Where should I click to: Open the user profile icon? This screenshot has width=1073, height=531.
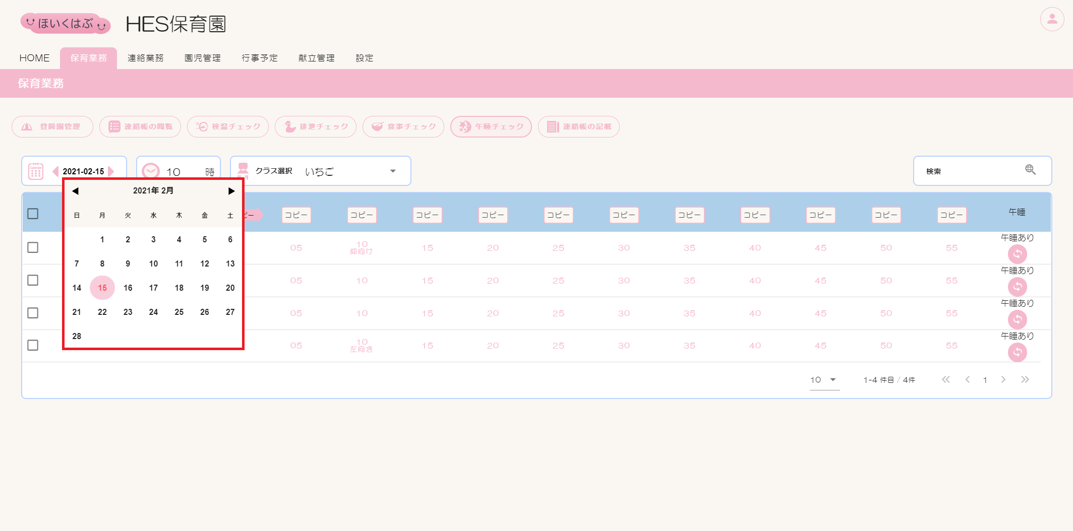1052,20
